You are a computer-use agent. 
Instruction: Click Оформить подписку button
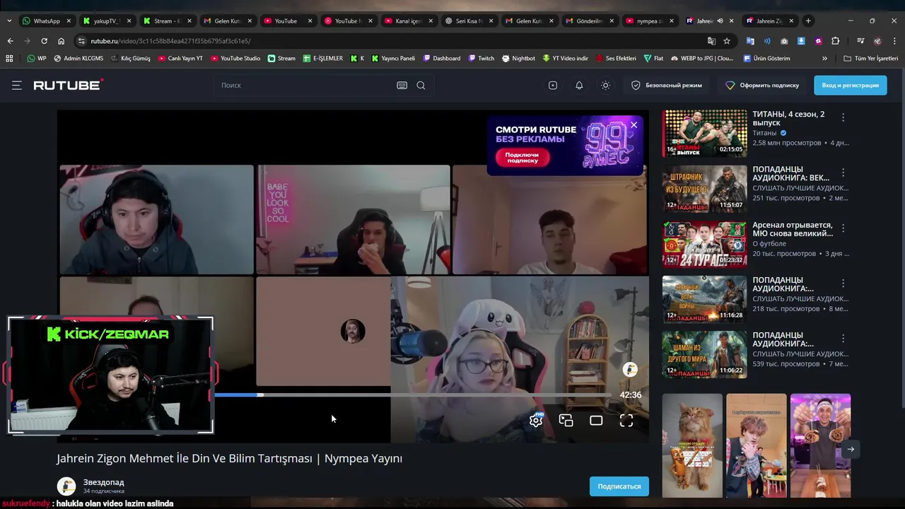pyautogui.click(x=762, y=85)
